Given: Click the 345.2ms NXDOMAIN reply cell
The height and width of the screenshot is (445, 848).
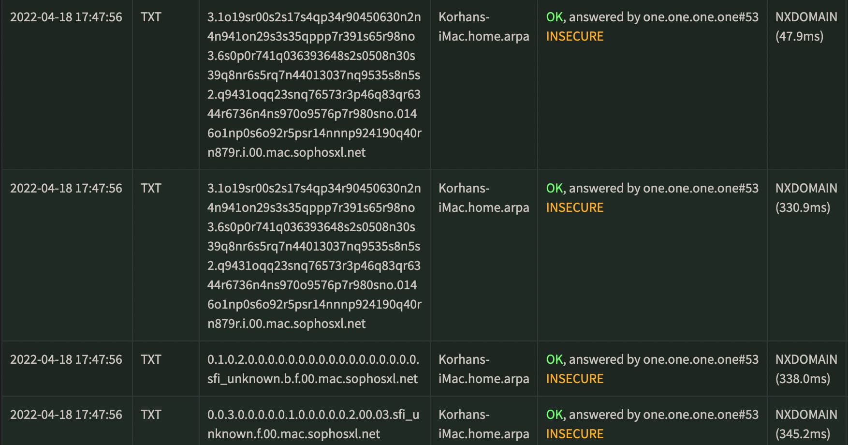Looking at the screenshot, I should click(x=806, y=424).
